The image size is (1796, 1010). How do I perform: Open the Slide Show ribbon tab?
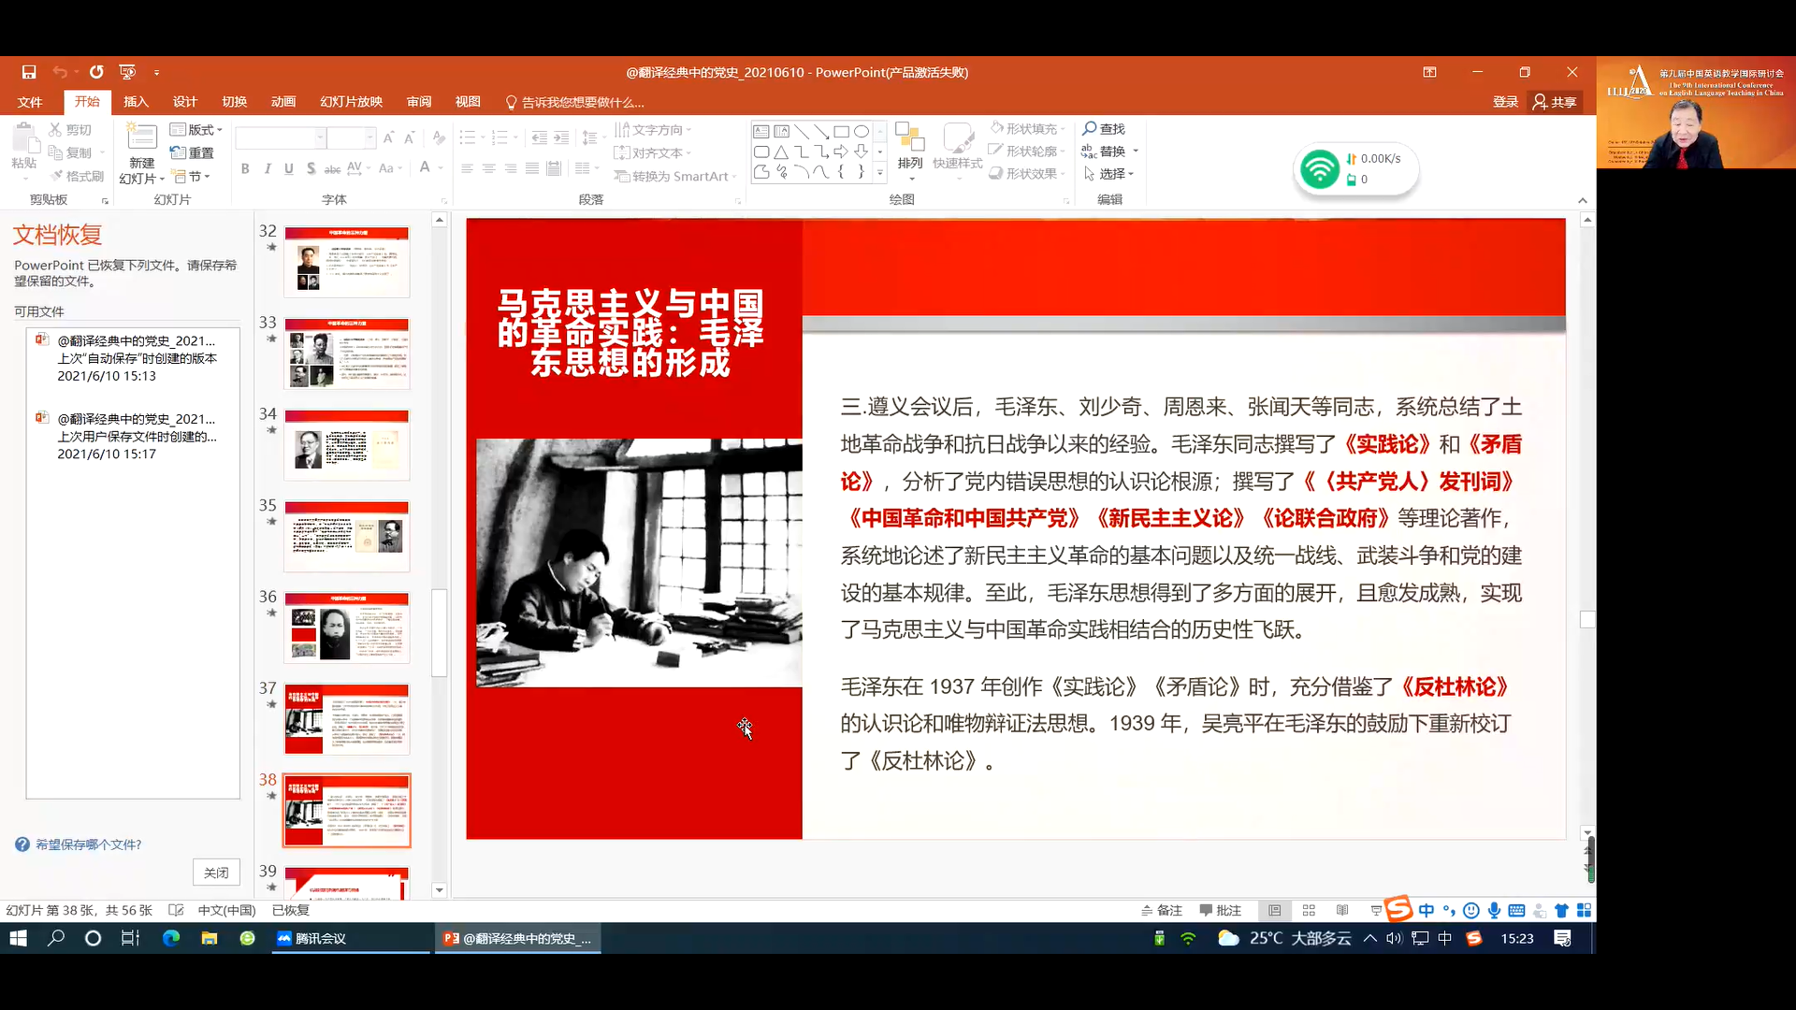[351, 101]
